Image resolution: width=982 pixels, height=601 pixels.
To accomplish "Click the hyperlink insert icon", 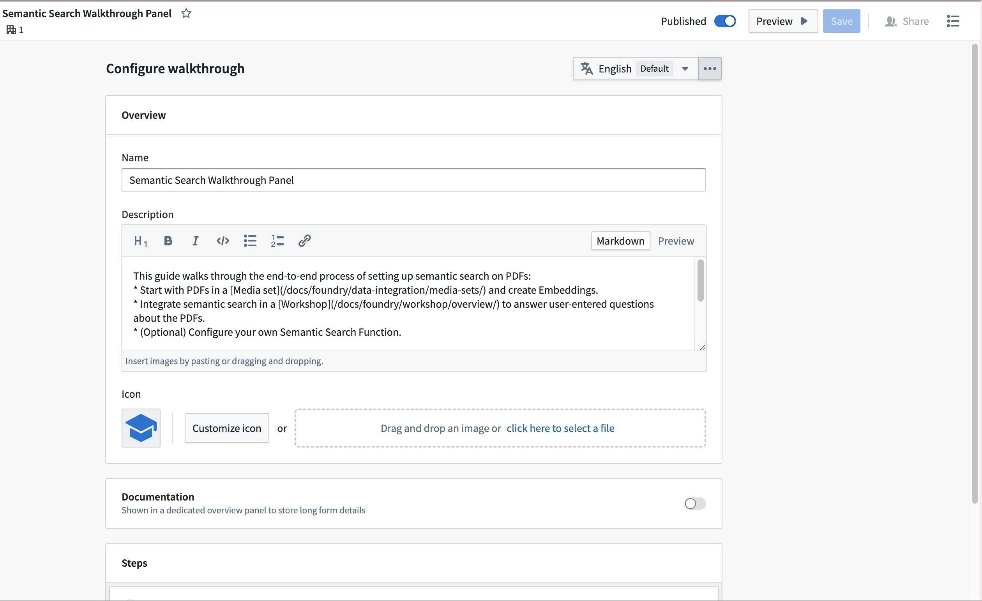I will tap(304, 241).
